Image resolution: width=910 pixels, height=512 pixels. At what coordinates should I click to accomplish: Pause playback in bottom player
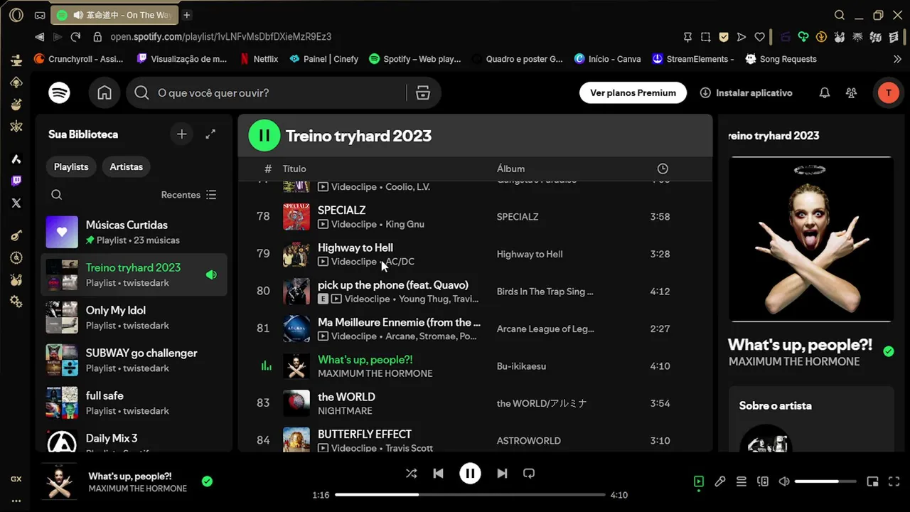470,474
